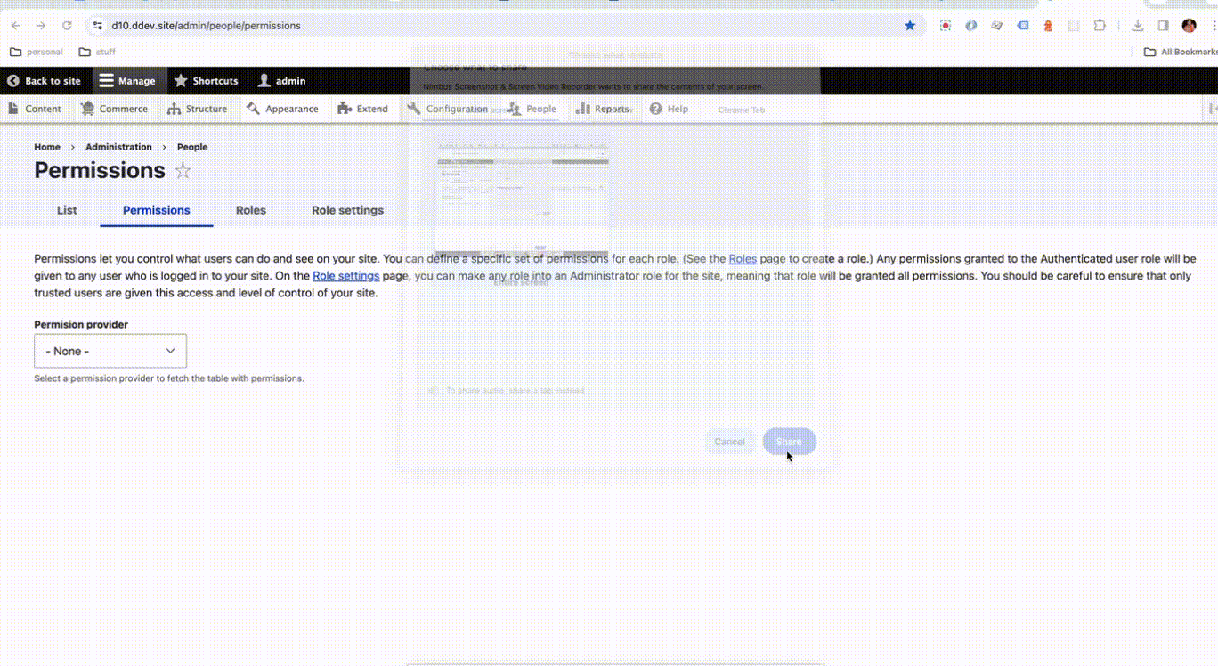This screenshot has height=666, width=1218.
Task: Open the Structure admin menu item
Action: click(197, 109)
